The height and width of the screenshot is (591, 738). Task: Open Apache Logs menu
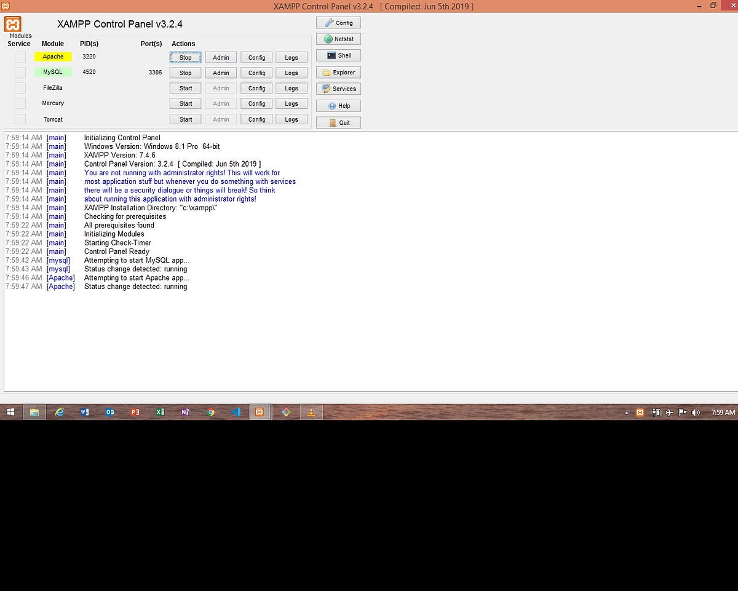[x=292, y=57]
